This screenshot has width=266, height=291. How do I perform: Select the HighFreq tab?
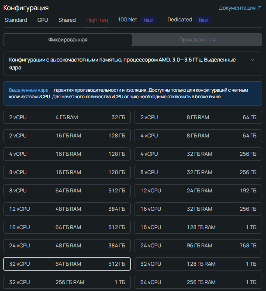pos(97,20)
